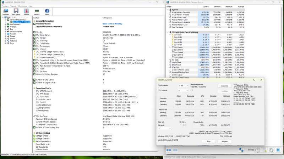
Task: Open the Report menu
Action: 13,6
